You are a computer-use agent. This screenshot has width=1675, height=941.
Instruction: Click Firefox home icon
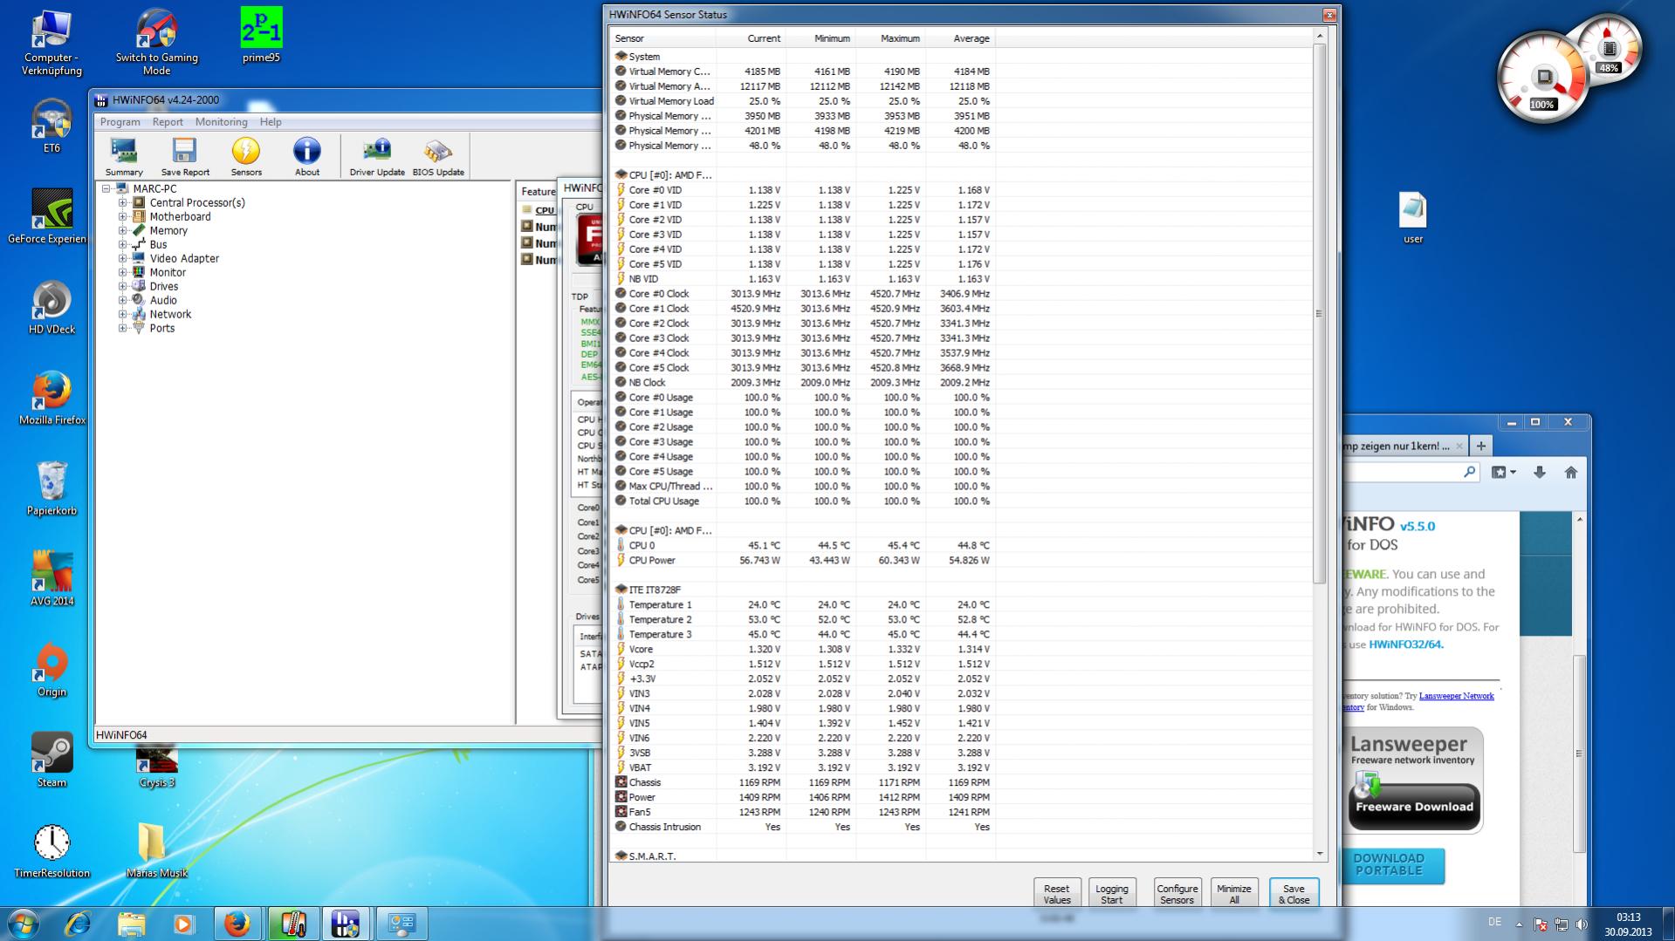1571,472
